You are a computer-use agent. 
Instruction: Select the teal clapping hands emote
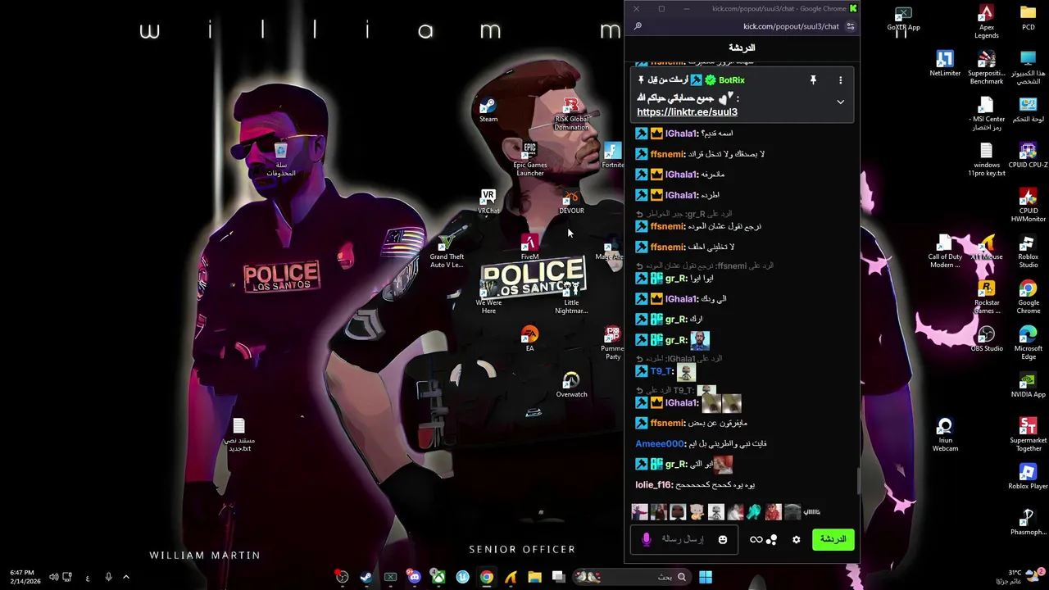(x=754, y=512)
